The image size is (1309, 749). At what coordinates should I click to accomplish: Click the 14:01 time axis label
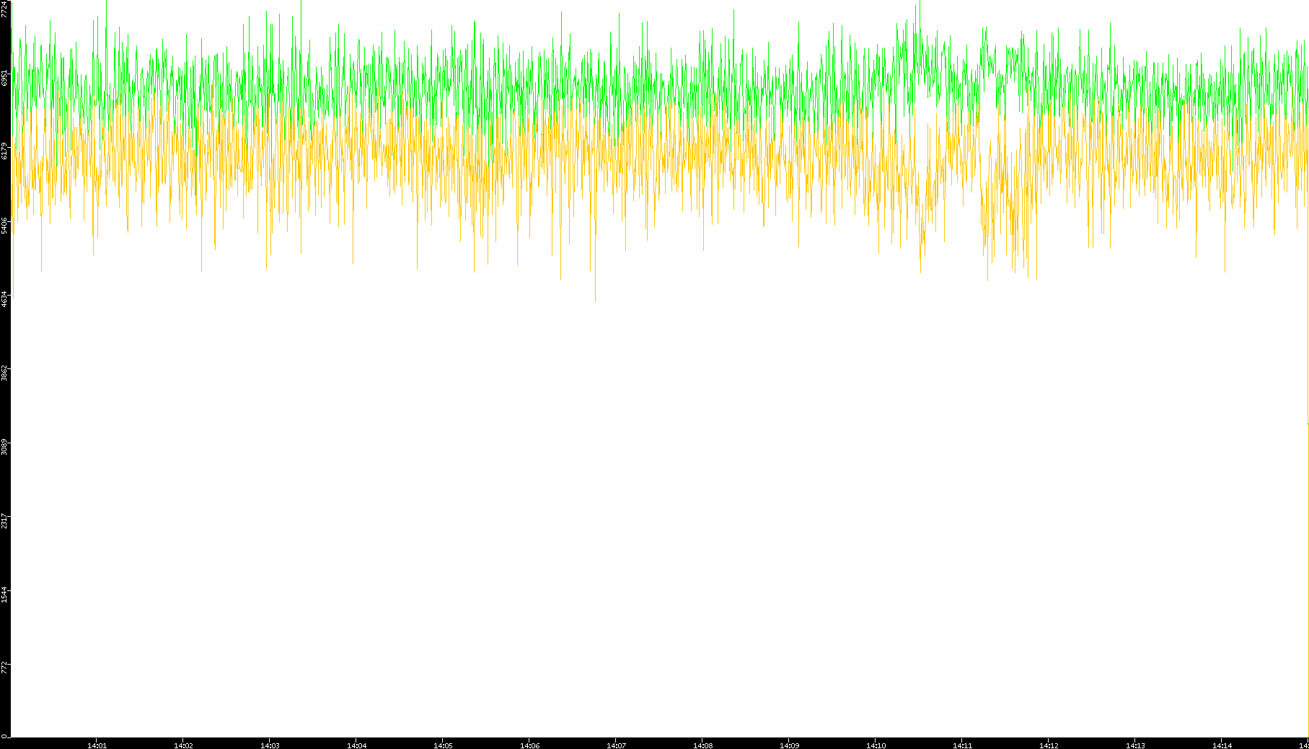97,745
